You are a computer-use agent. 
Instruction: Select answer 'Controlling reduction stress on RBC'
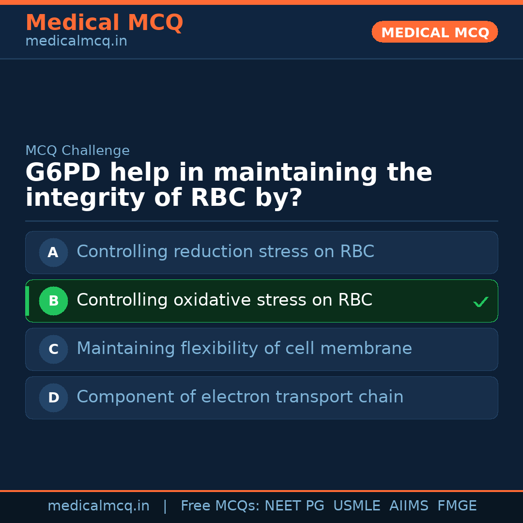point(225,252)
